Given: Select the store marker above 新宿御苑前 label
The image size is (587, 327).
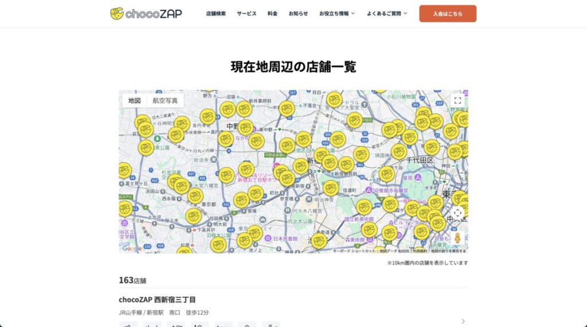Looking at the screenshot, I should (346, 164).
